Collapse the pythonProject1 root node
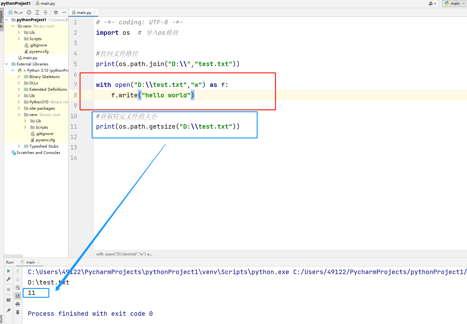 pos(7,20)
